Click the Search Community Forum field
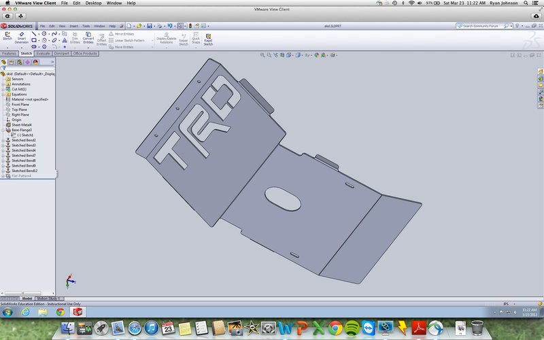 click(x=483, y=26)
